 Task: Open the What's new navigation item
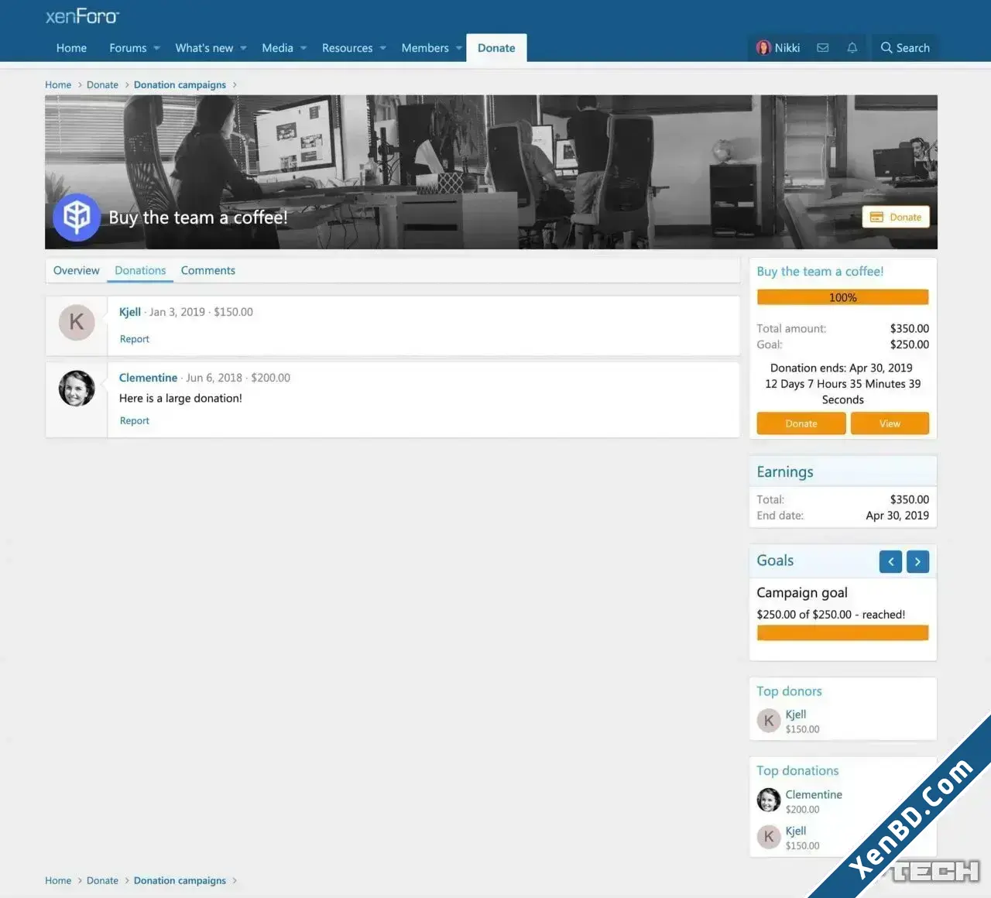click(x=204, y=48)
